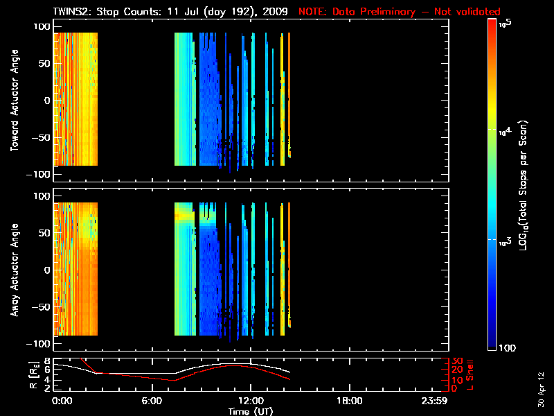Click the 0:00 time tick label
Screen dimensions: 554x416
click(62, 401)
